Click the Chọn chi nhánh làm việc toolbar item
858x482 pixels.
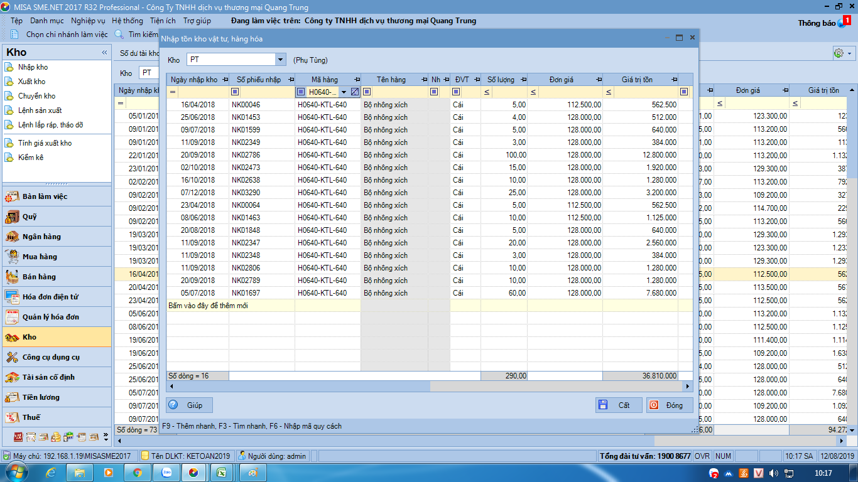(60, 35)
